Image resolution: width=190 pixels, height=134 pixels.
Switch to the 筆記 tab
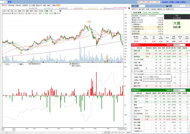coord(49,5)
